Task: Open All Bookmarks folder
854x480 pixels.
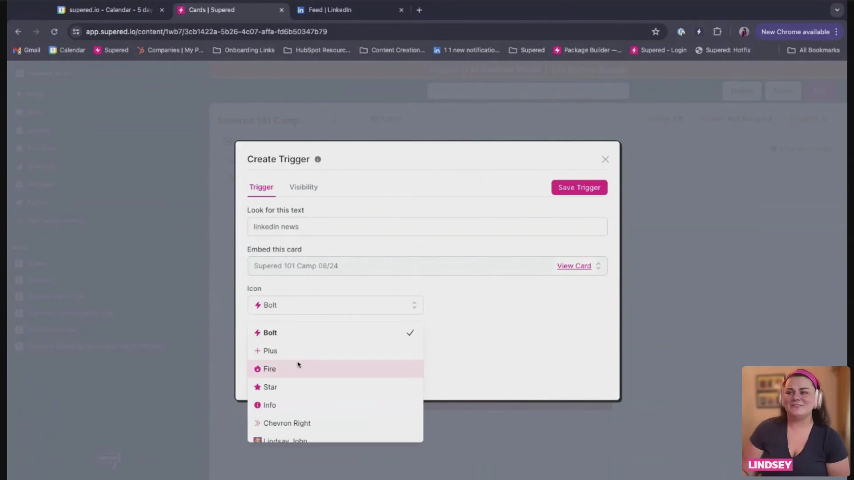Action: pos(814,50)
